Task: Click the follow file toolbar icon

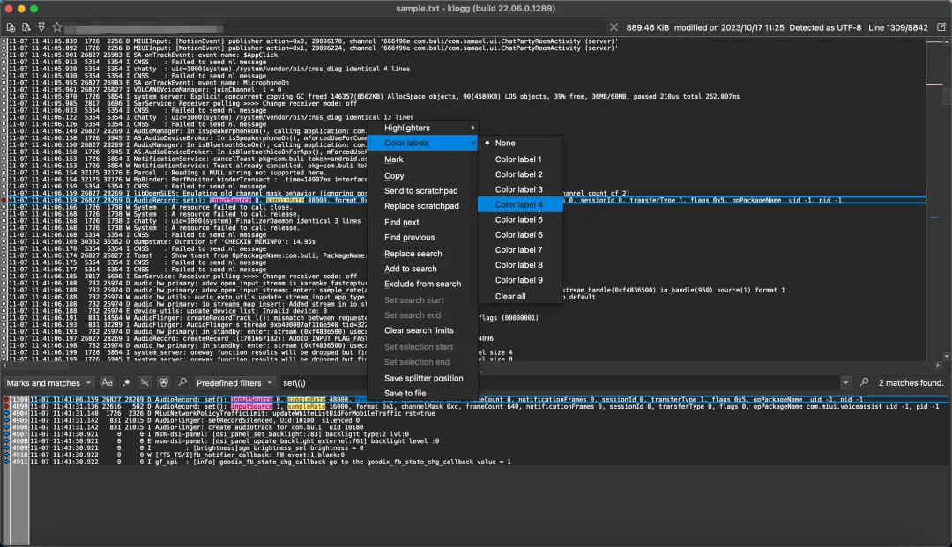Action: point(41,27)
